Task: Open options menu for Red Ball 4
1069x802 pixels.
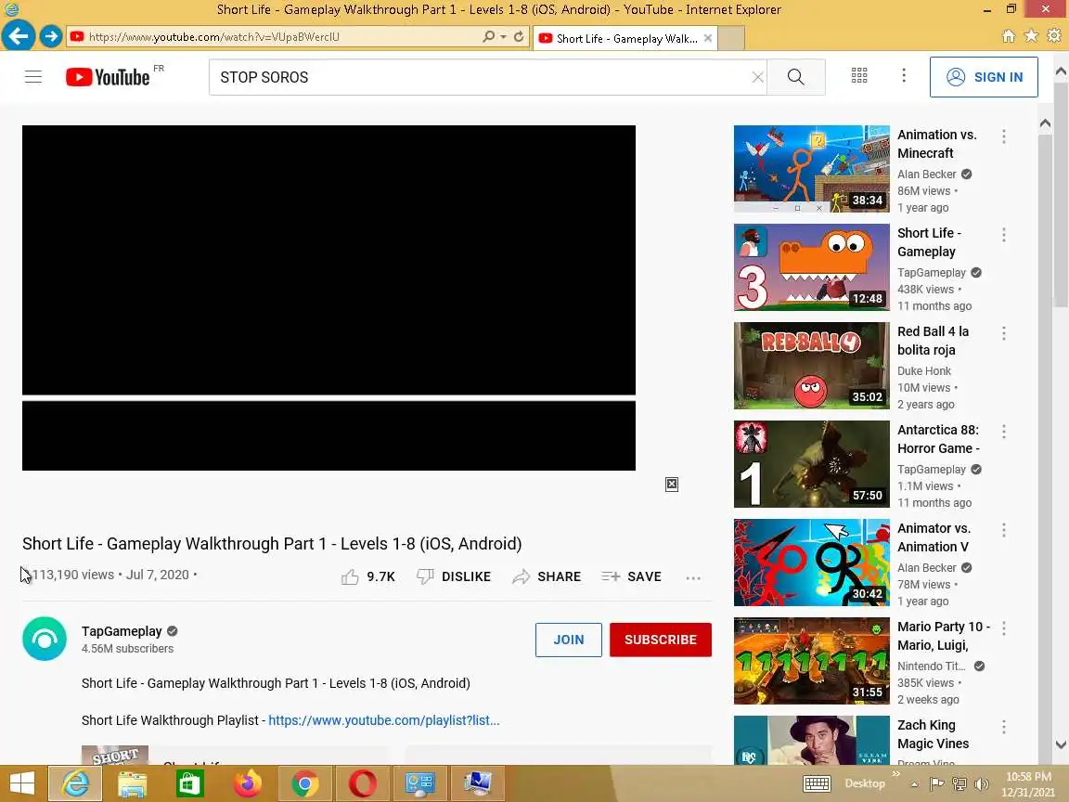Action: [1003, 333]
